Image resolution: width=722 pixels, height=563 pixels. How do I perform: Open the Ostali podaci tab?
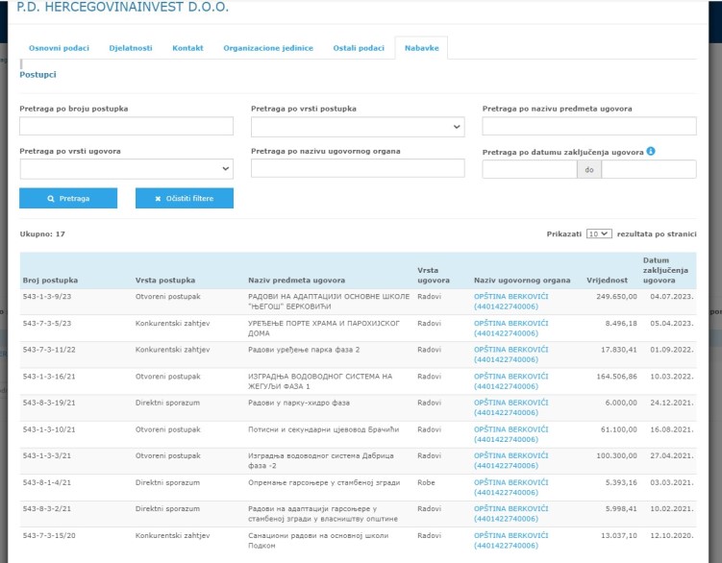coord(359,48)
